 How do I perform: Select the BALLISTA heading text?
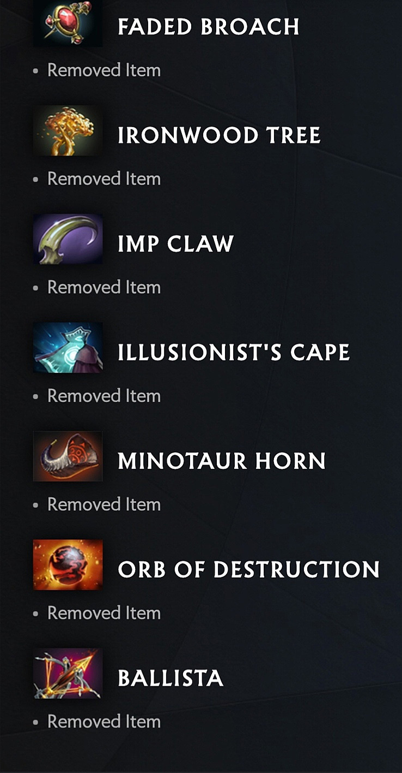[x=170, y=679]
